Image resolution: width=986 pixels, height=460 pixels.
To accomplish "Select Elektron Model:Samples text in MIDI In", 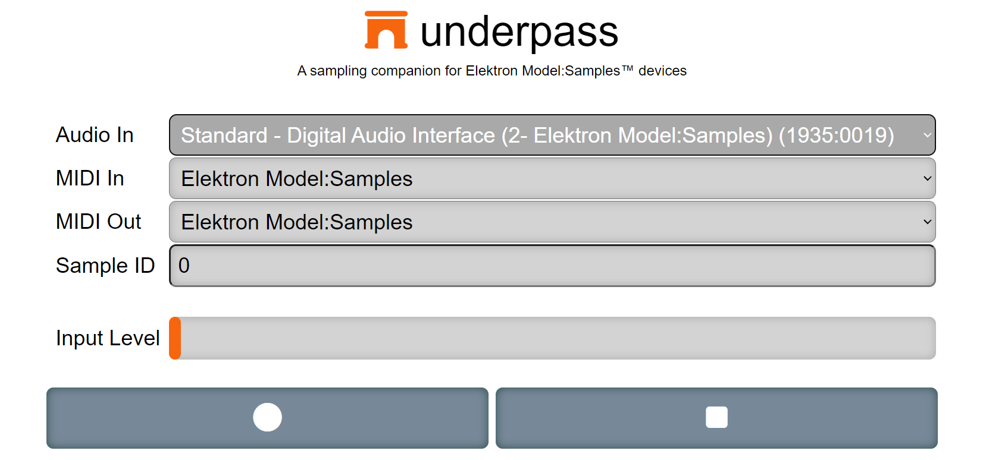I will pyautogui.click(x=297, y=179).
